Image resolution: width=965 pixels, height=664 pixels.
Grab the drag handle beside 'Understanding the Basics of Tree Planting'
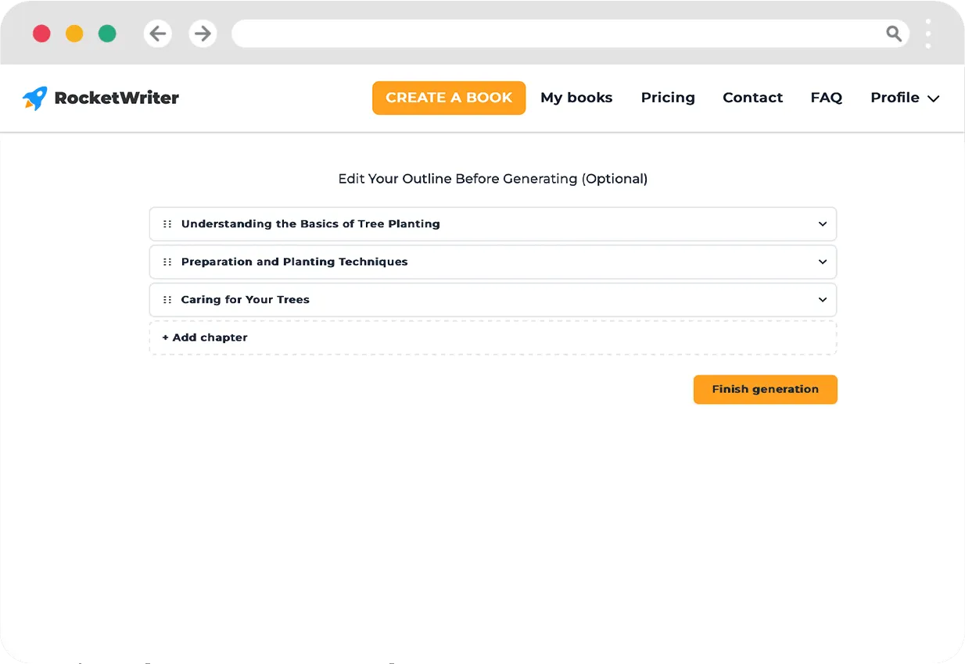pos(167,223)
